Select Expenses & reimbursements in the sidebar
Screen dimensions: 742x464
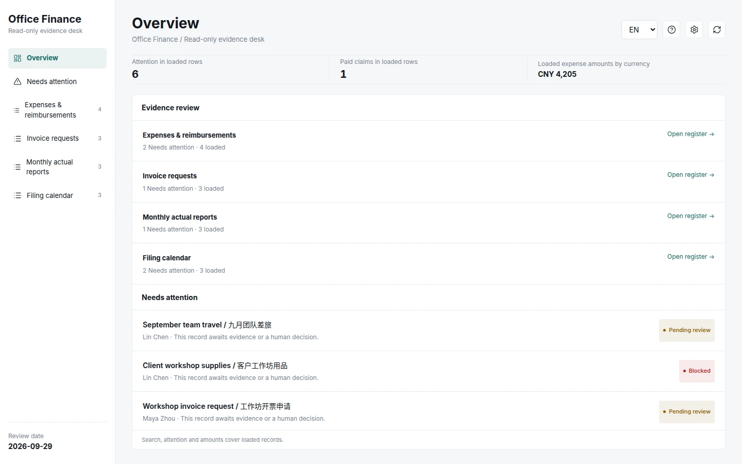[57, 110]
